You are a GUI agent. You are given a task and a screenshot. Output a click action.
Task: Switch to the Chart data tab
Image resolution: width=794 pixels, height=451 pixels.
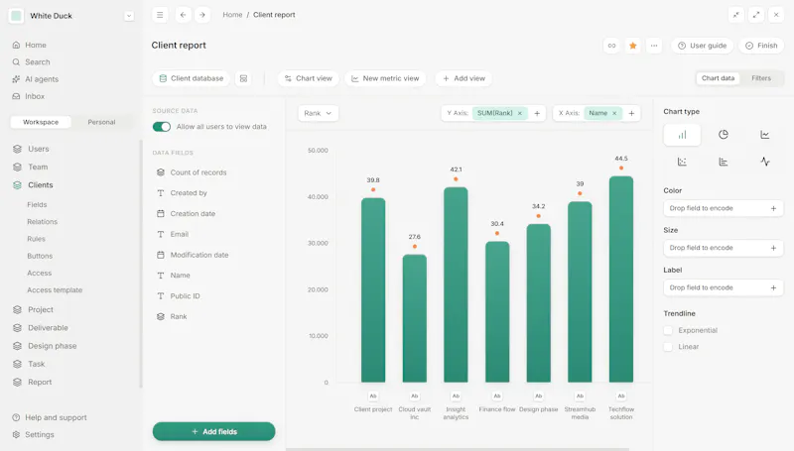coord(718,78)
